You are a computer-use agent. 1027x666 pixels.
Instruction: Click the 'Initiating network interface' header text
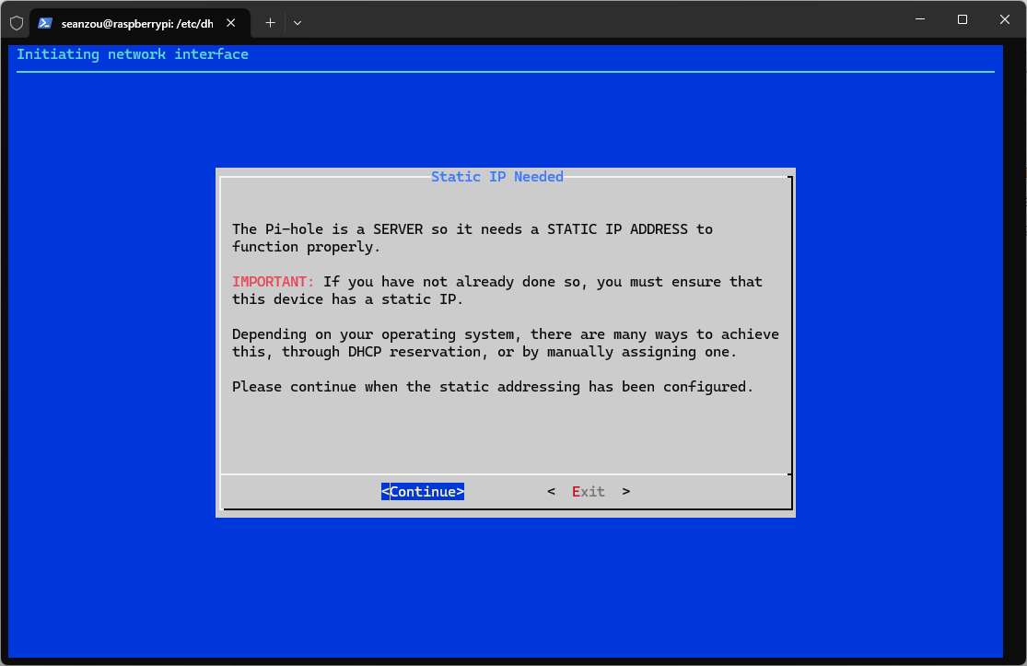133,54
